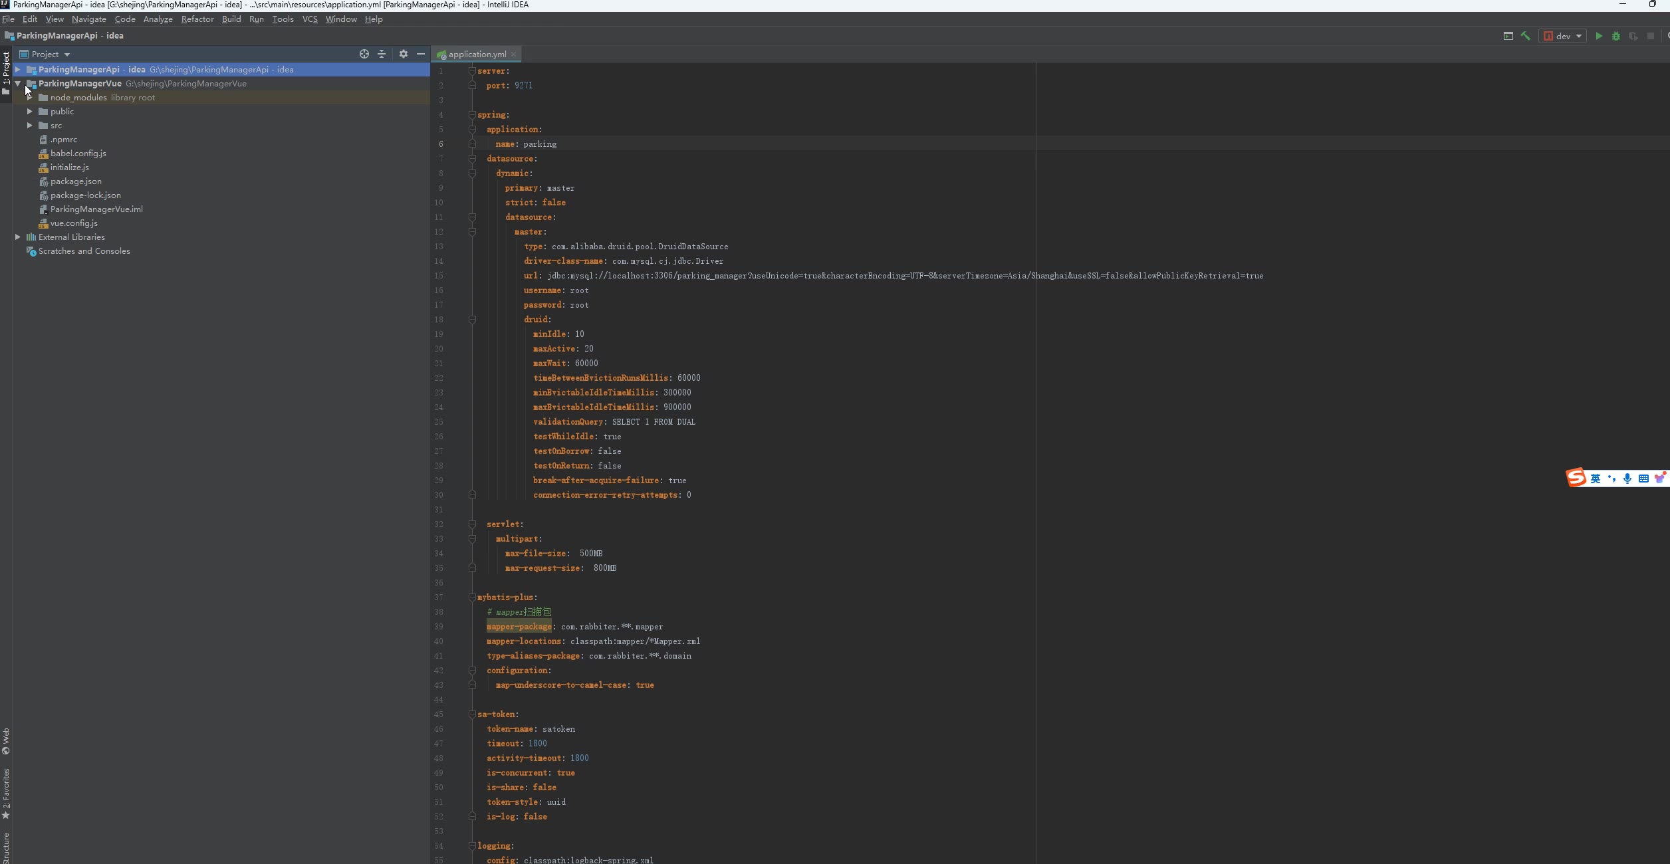Open the VCS menu
Viewport: 1670px width, 864px height.
(310, 19)
